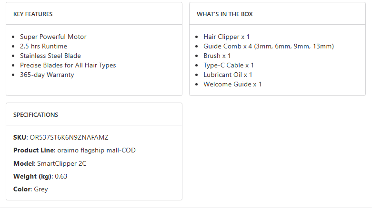The height and width of the screenshot is (208, 372).
Task: Click the SKU code OR537ST6K6N9ZNAFAMZ
Action: click(x=69, y=137)
